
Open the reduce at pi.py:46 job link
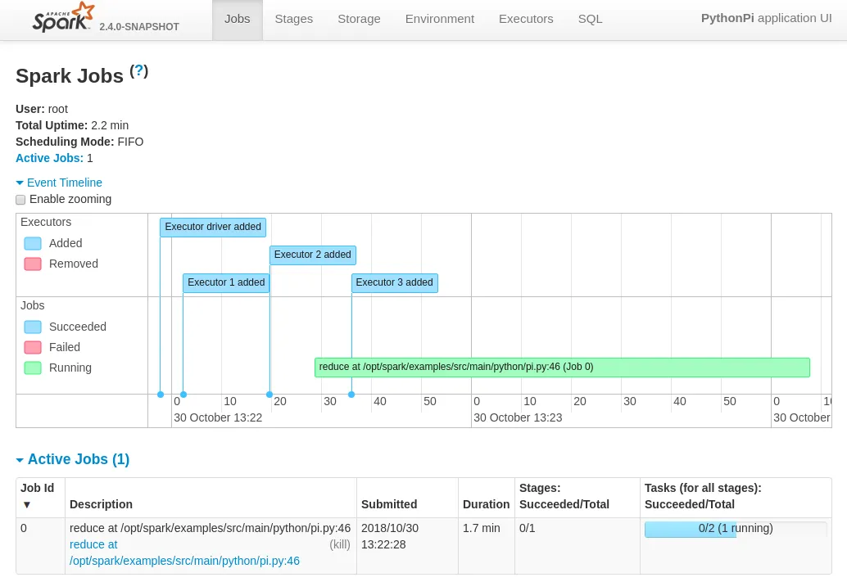click(184, 553)
